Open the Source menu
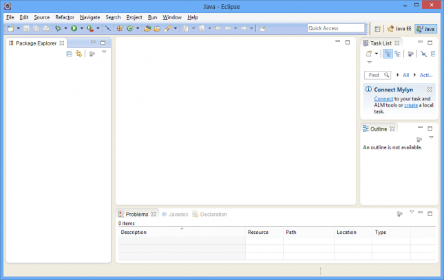The image size is (444, 280). pyautogui.click(x=42, y=17)
